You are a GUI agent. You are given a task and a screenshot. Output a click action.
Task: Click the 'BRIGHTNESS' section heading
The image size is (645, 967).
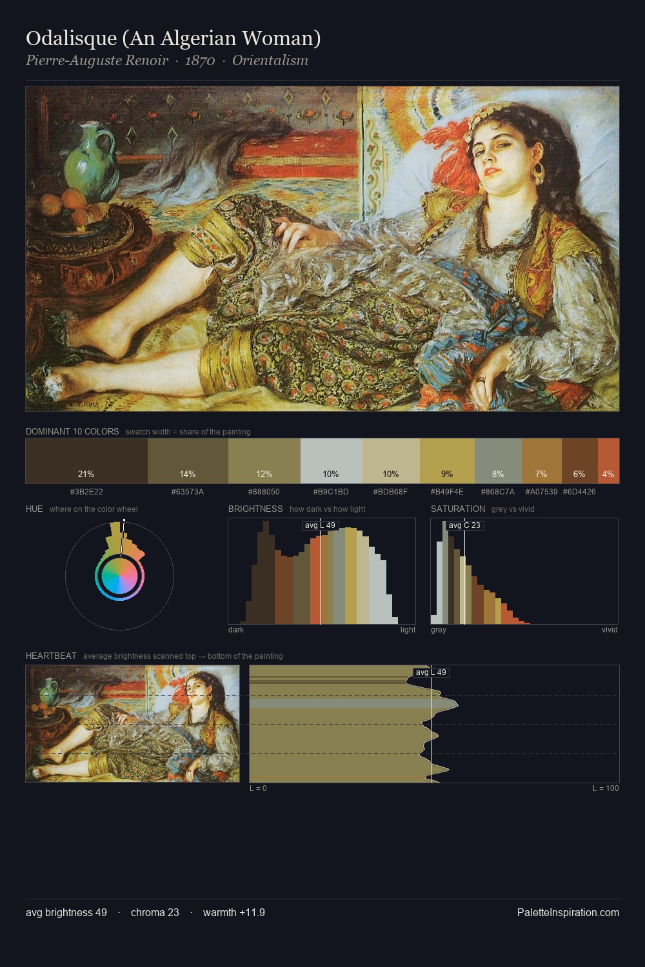click(x=255, y=509)
